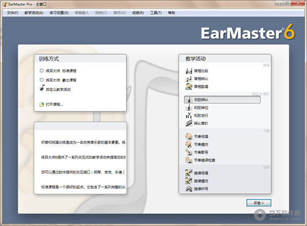Choose the 音程歌唱 interval singing icon

point(189,86)
